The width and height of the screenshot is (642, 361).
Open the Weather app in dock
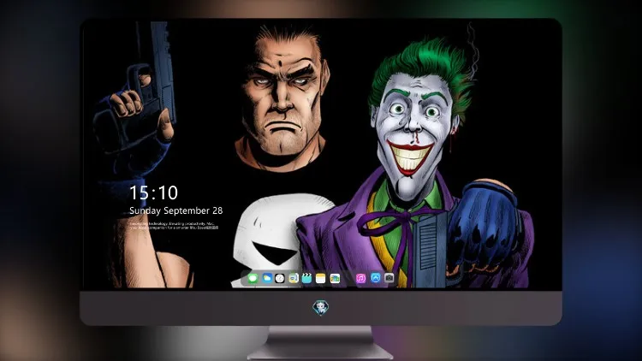[266, 278]
